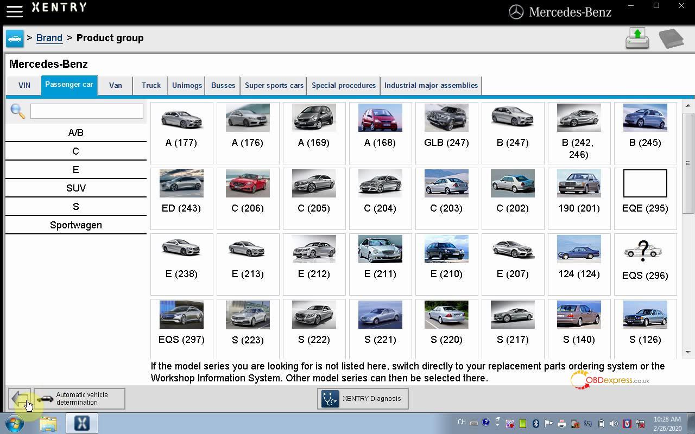Pick the E (212) model
Viewport: 695px width, 434px height.
pyautogui.click(x=314, y=264)
